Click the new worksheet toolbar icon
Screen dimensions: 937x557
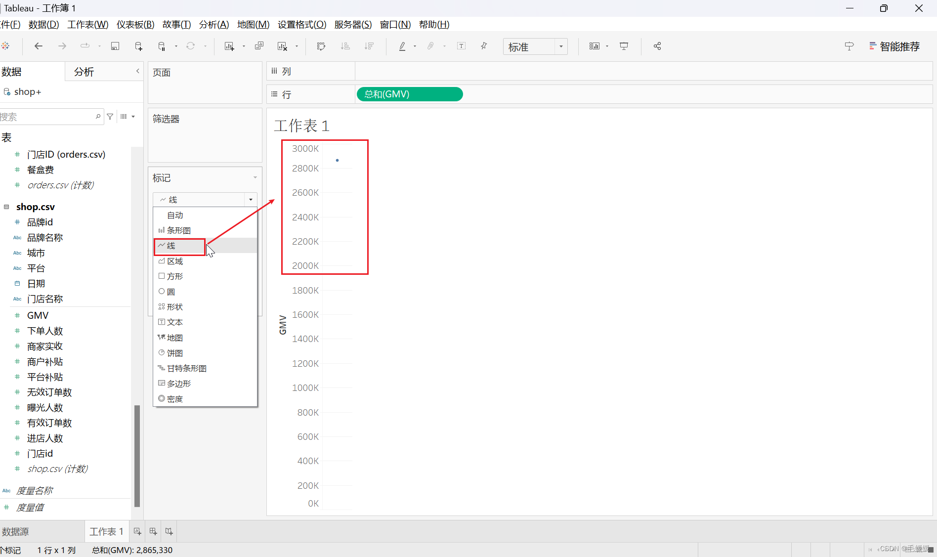pos(229,46)
